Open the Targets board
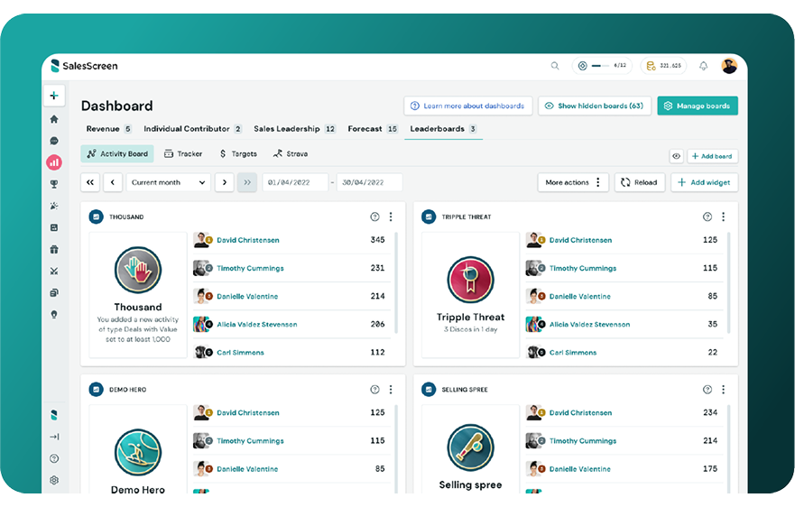795x507 pixels. click(238, 153)
